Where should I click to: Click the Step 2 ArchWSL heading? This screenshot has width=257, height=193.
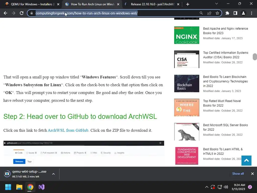pyautogui.click(x=80, y=117)
